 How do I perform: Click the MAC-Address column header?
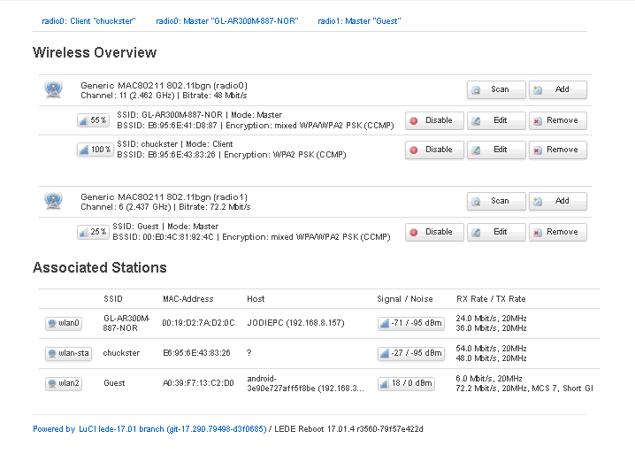click(187, 299)
